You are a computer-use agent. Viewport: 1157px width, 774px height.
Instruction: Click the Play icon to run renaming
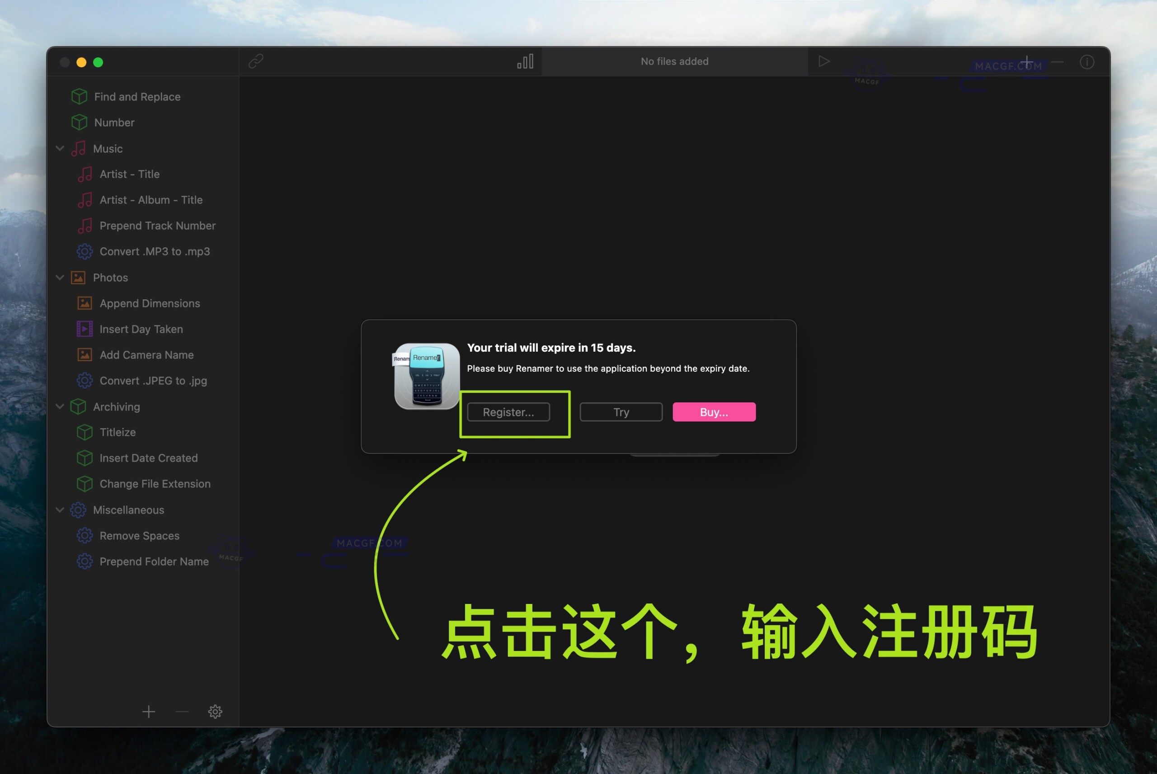[823, 61]
